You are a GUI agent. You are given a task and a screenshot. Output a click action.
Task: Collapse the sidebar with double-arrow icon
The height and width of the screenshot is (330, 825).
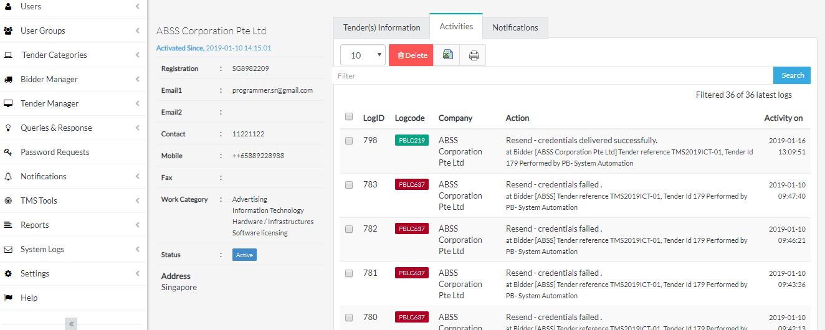(x=72, y=324)
